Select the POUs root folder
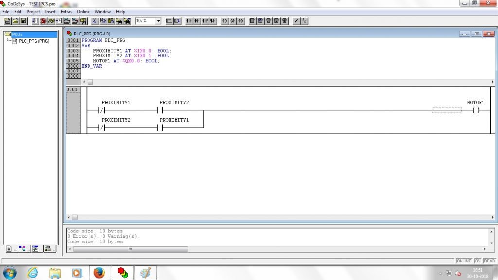Screen dimensions: 498x280 click(17, 35)
